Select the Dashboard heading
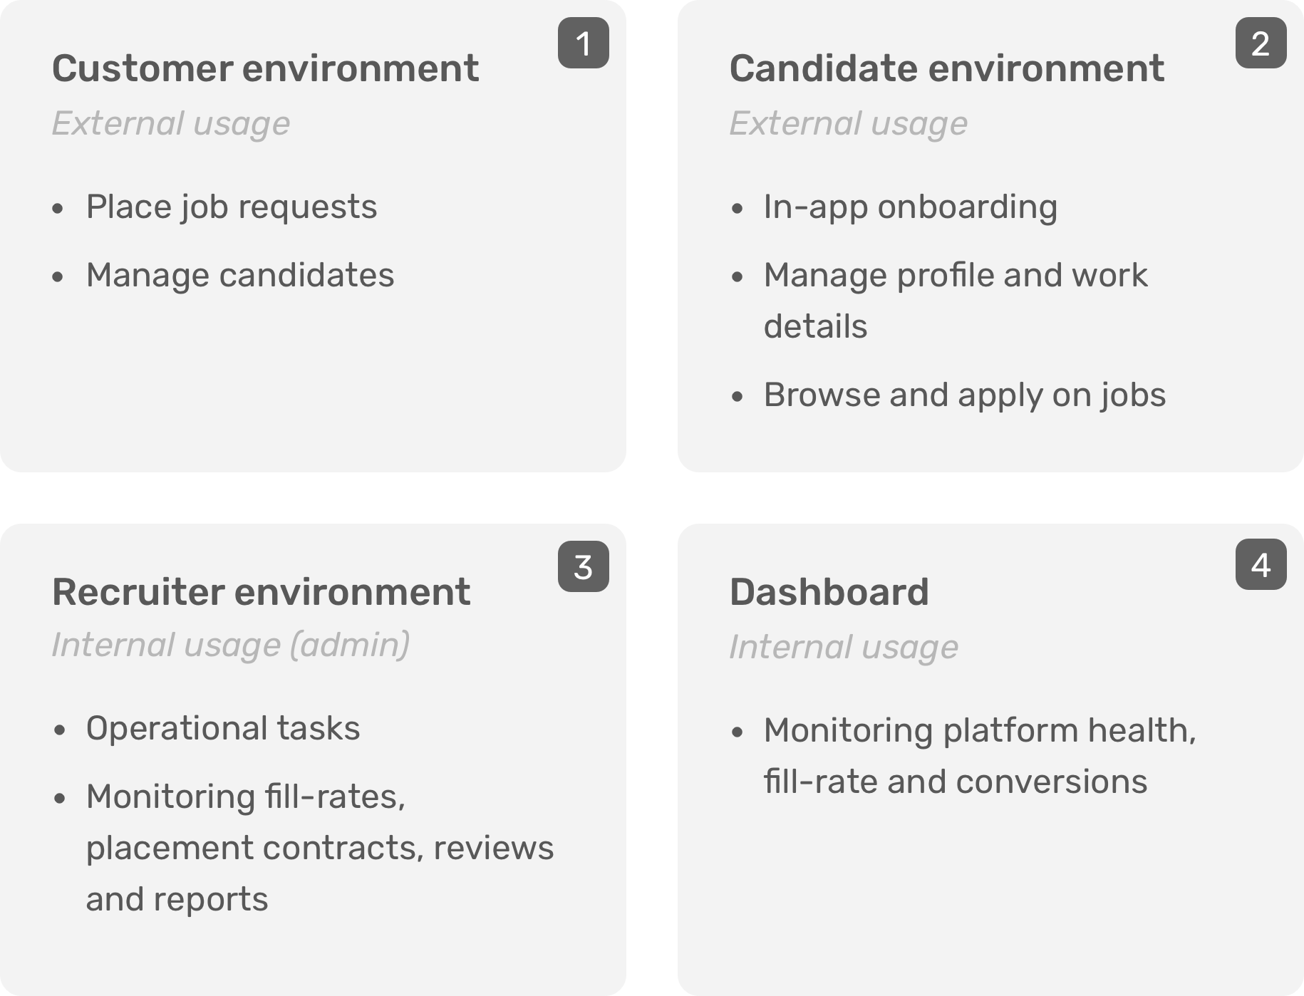The width and height of the screenshot is (1304, 996). click(829, 592)
